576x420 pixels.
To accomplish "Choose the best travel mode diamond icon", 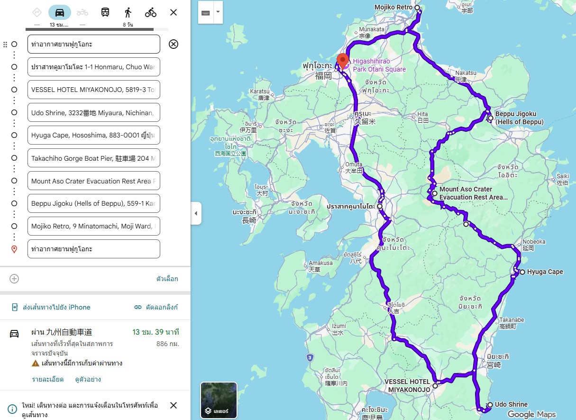I will click(x=37, y=12).
